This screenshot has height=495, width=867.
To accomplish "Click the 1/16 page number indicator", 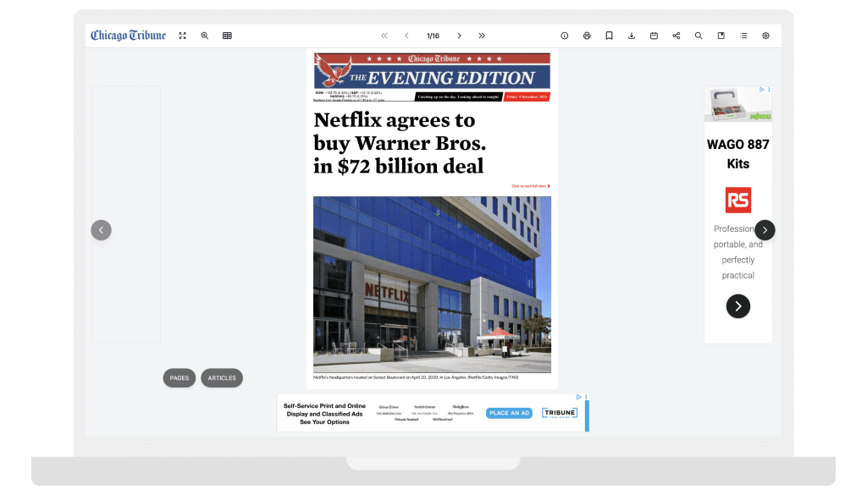I will tap(433, 36).
